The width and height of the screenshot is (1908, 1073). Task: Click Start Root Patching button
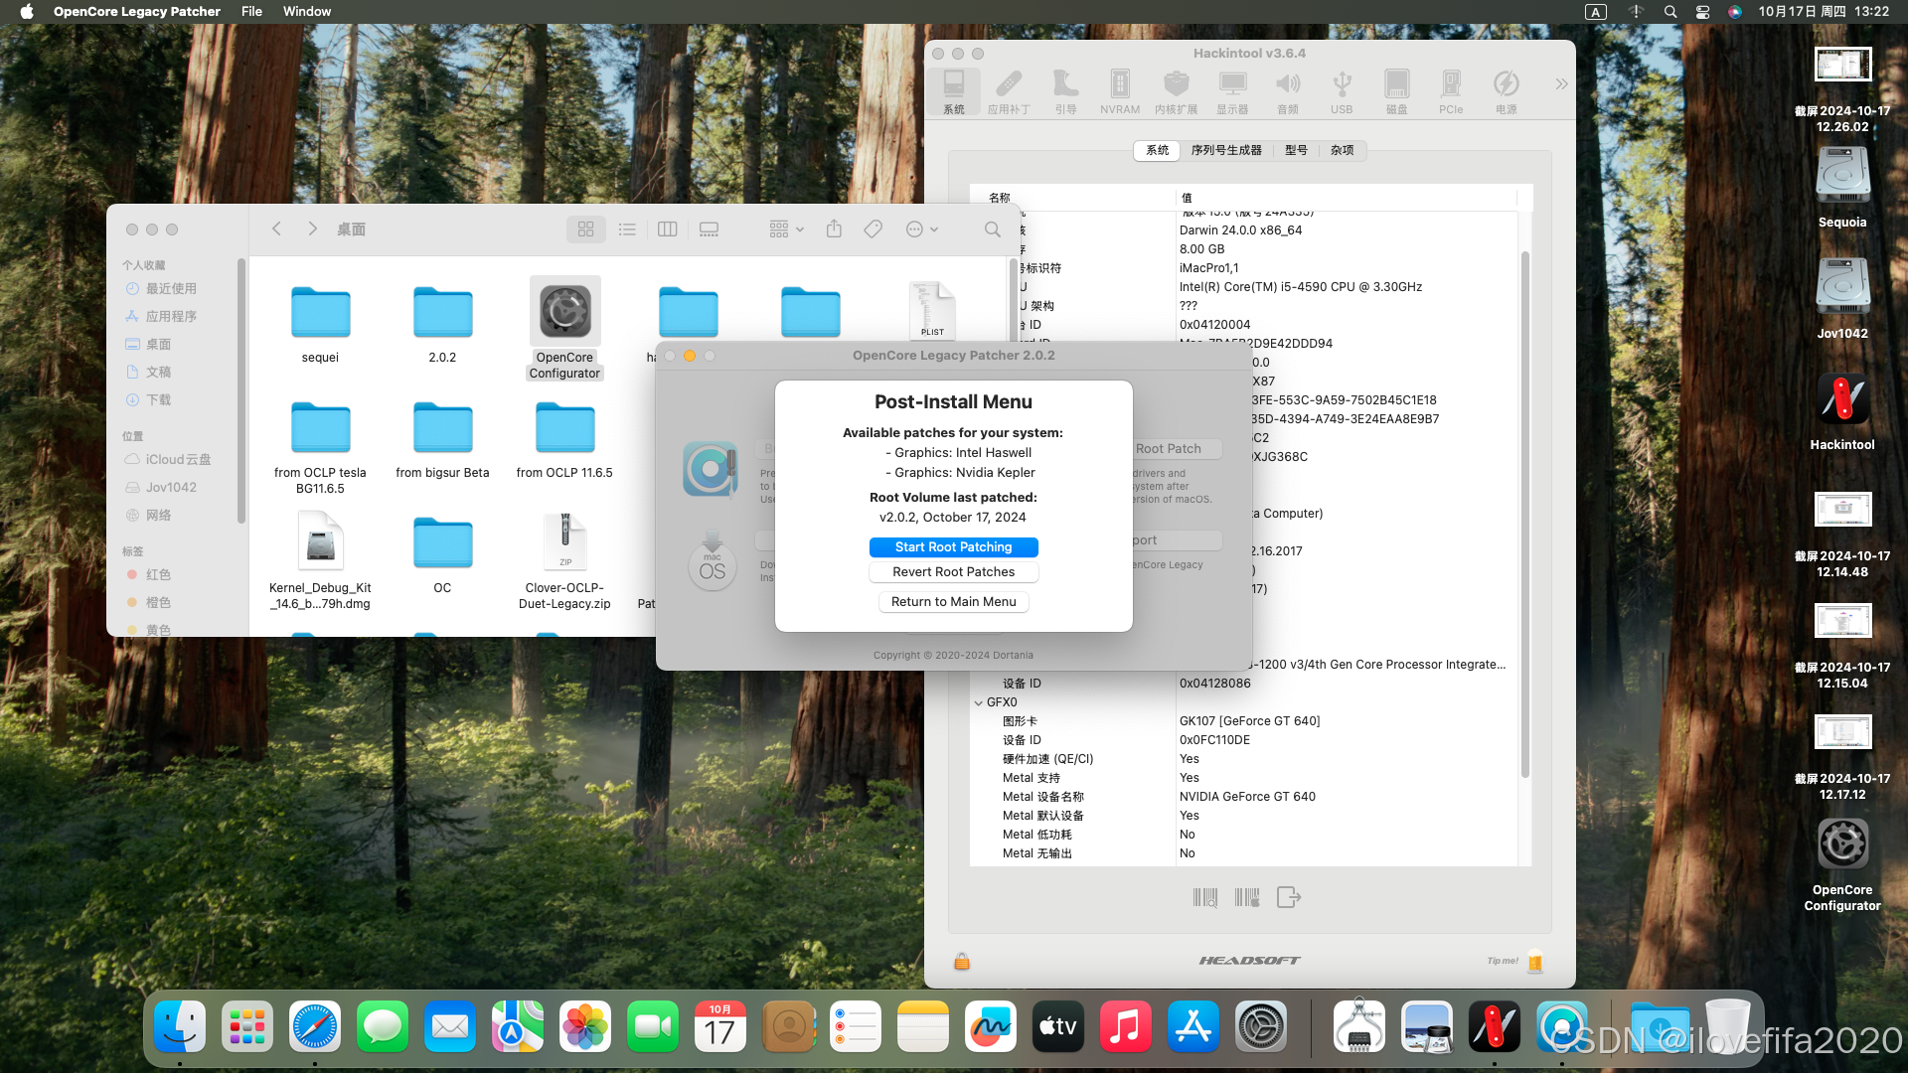953,547
